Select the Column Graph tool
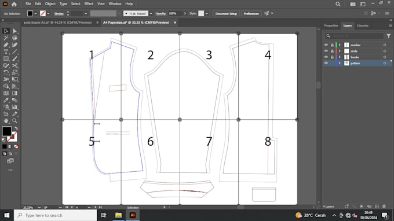 (x=15, y=107)
